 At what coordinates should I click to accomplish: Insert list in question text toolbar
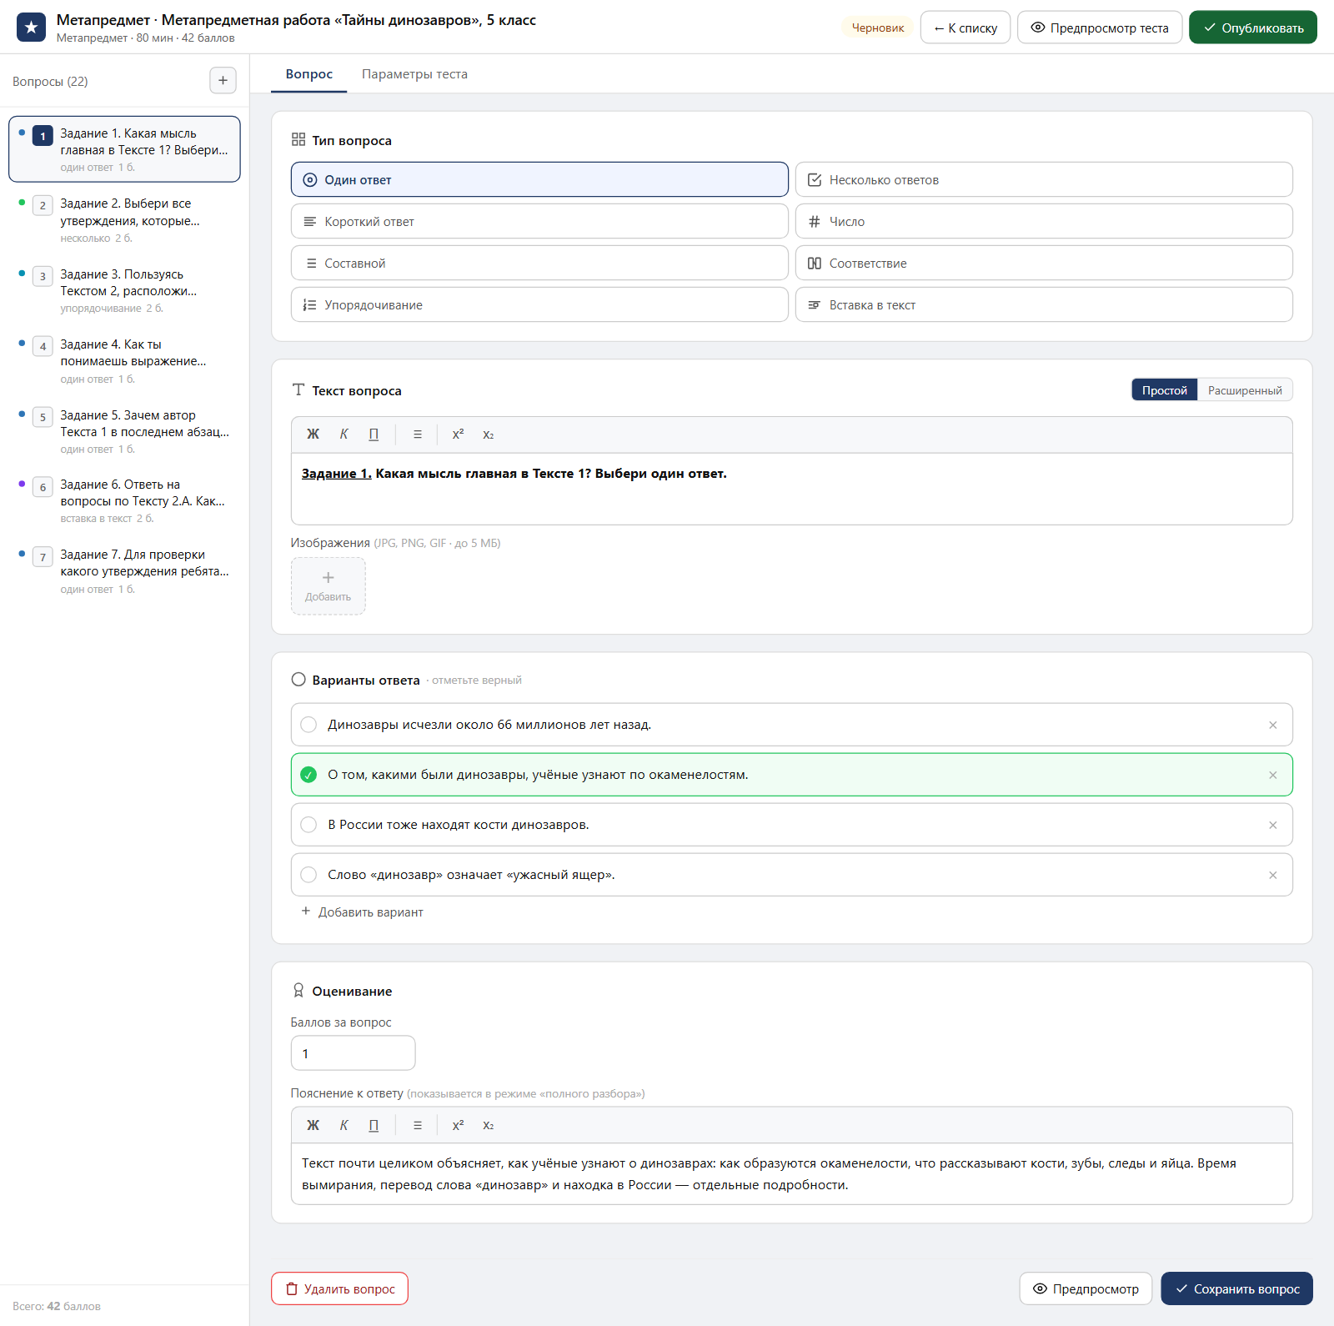(x=418, y=434)
